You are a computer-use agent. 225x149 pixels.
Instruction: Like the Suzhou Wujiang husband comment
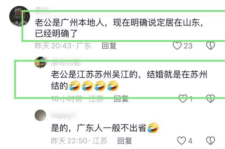[183, 98]
